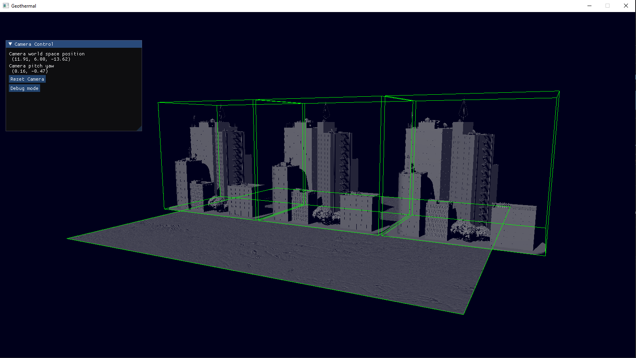
Task: Click the Geothermal app icon in title bar
Action: [6, 6]
